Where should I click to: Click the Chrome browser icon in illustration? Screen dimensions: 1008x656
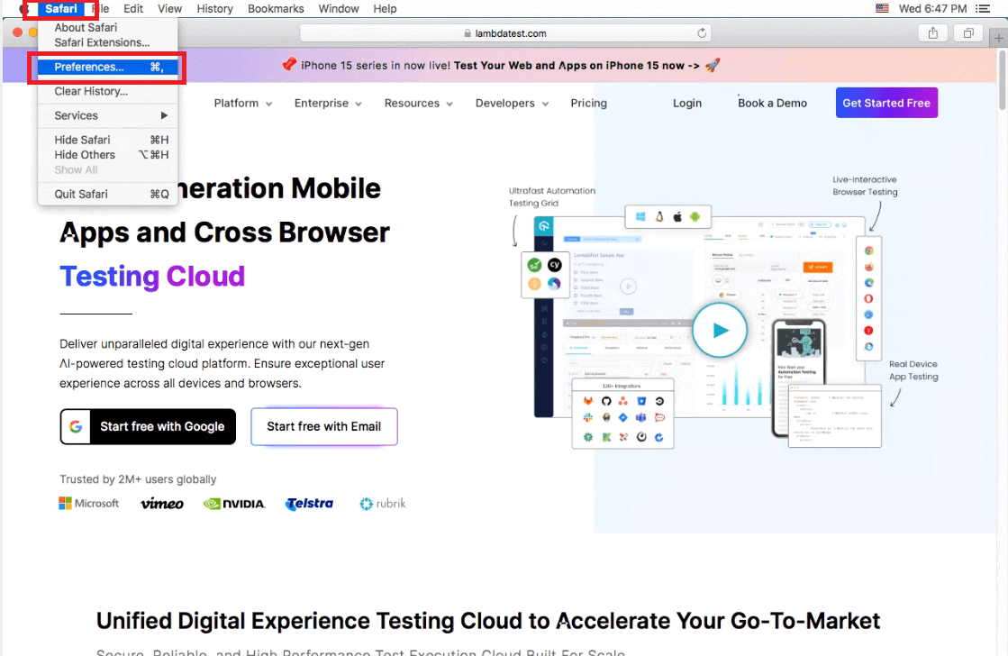click(868, 251)
